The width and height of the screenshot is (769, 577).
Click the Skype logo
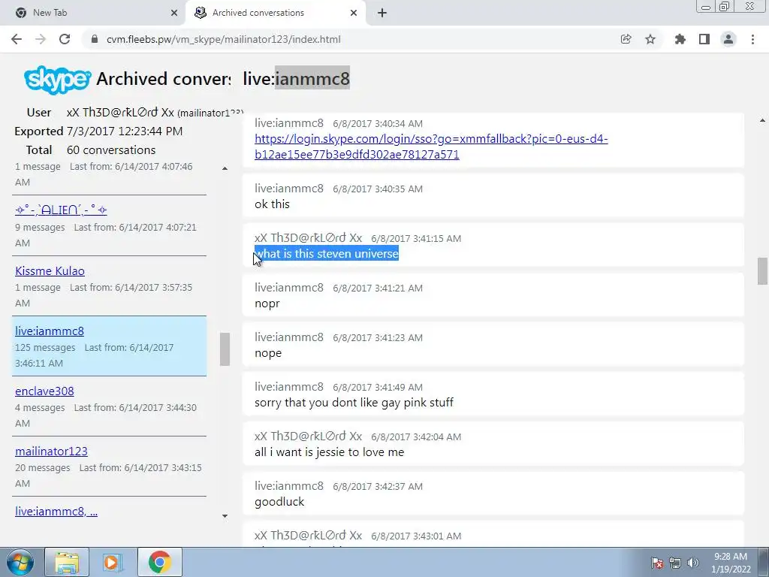[57, 79]
